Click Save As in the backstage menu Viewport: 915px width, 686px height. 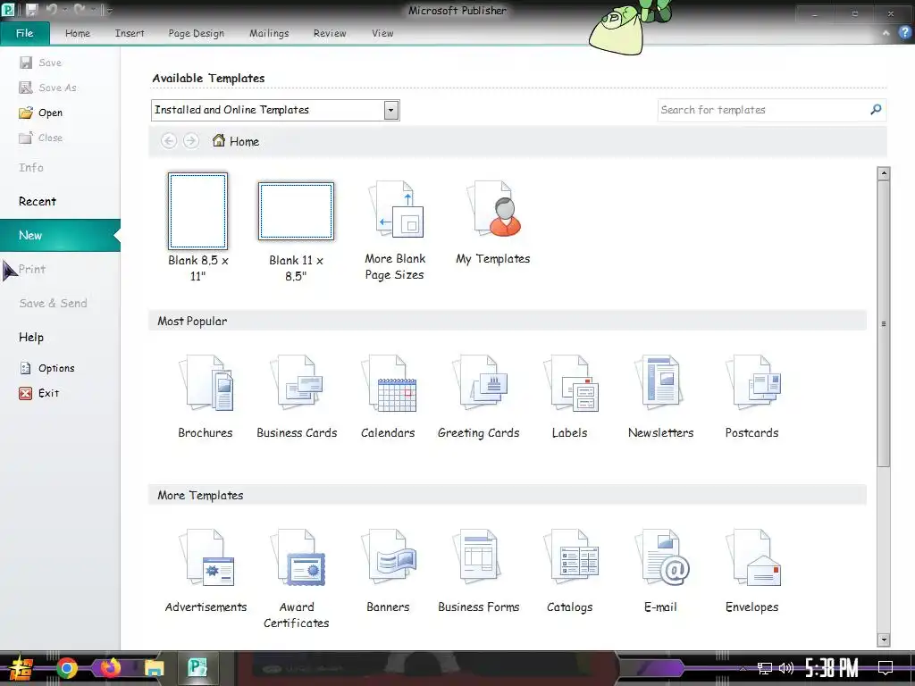(48, 88)
